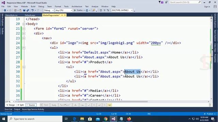
Task: Select the <form#form1> breadcrumb tag
Action: point(65,105)
